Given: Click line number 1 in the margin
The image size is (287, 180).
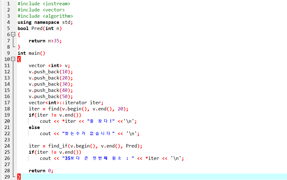Looking at the screenshot, I should point(8,4).
